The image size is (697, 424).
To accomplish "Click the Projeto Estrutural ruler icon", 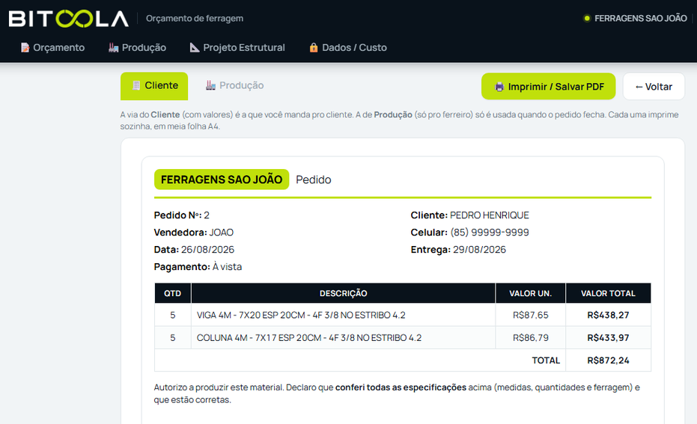I will [194, 48].
